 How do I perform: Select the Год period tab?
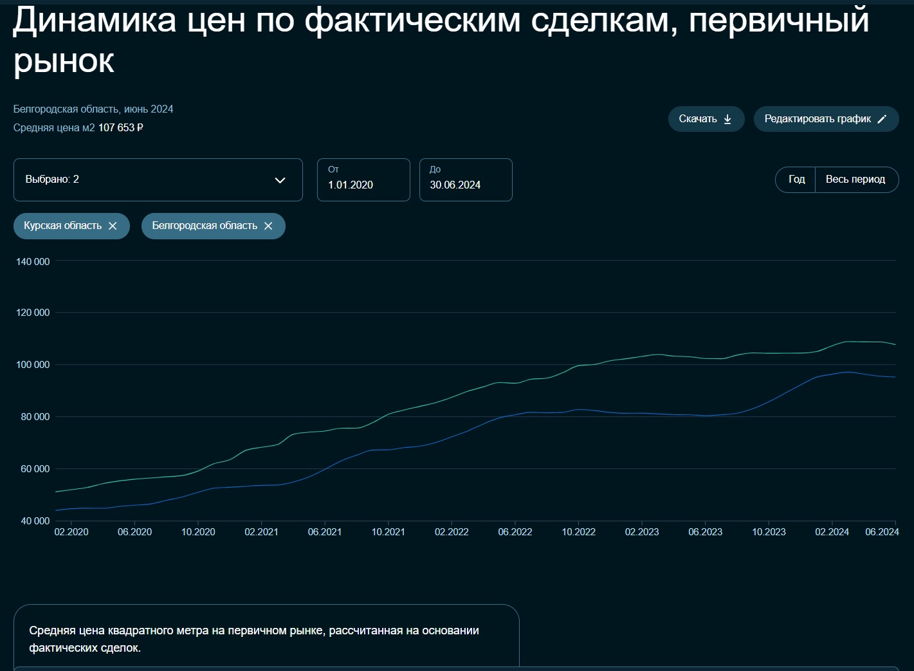tap(796, 179)
